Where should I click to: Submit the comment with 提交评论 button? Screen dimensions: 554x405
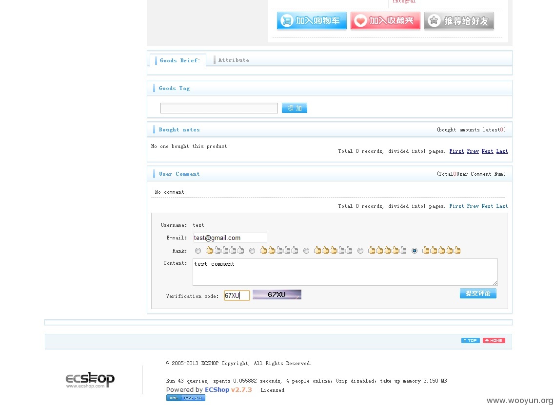pyautogui.click(x=478, y=294)
